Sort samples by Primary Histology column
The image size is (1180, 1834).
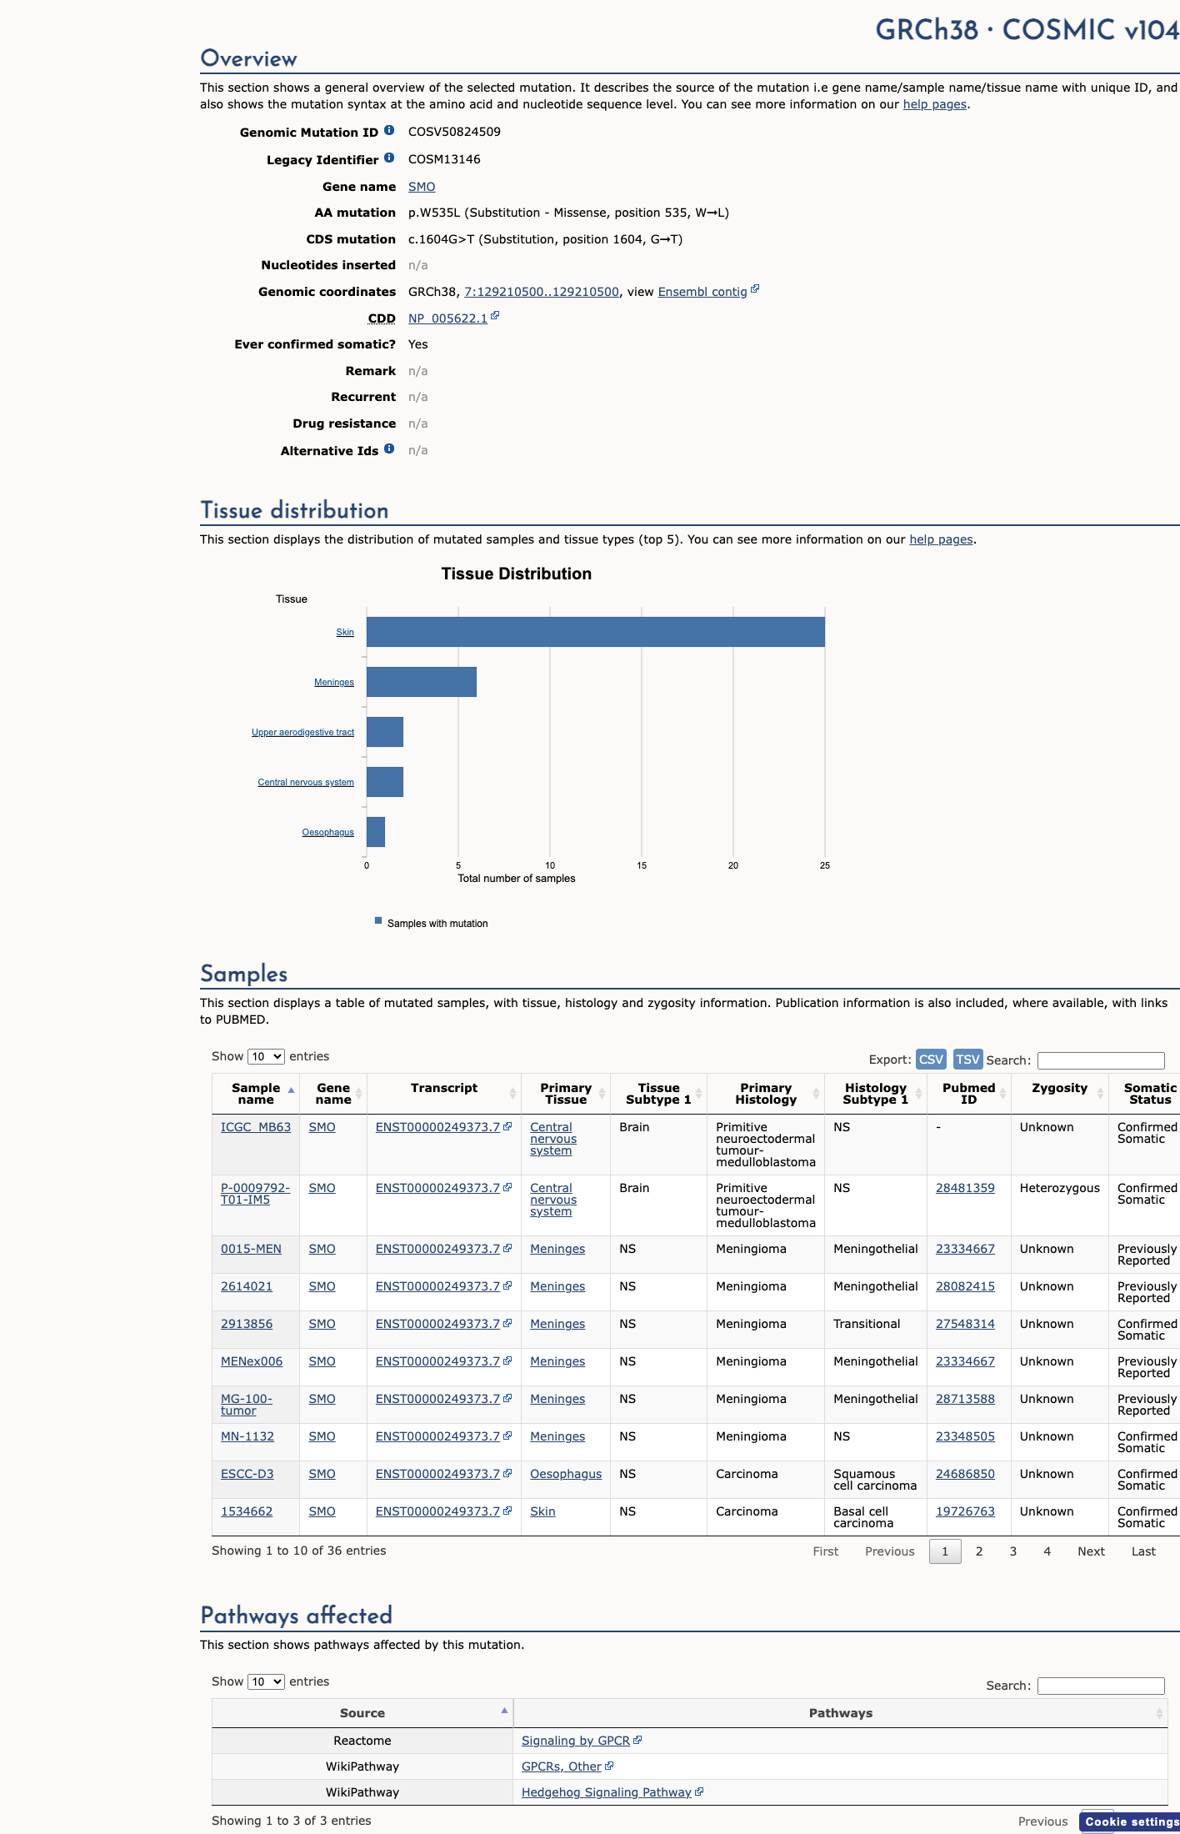point(766,1094)
